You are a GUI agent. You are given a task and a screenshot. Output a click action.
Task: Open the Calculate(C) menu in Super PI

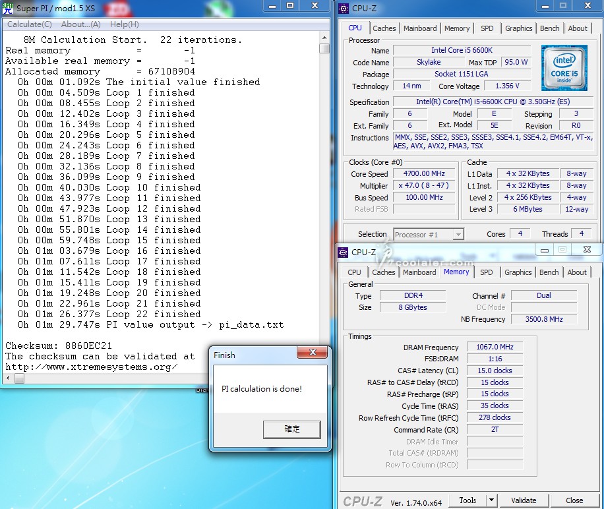[29, 24]
